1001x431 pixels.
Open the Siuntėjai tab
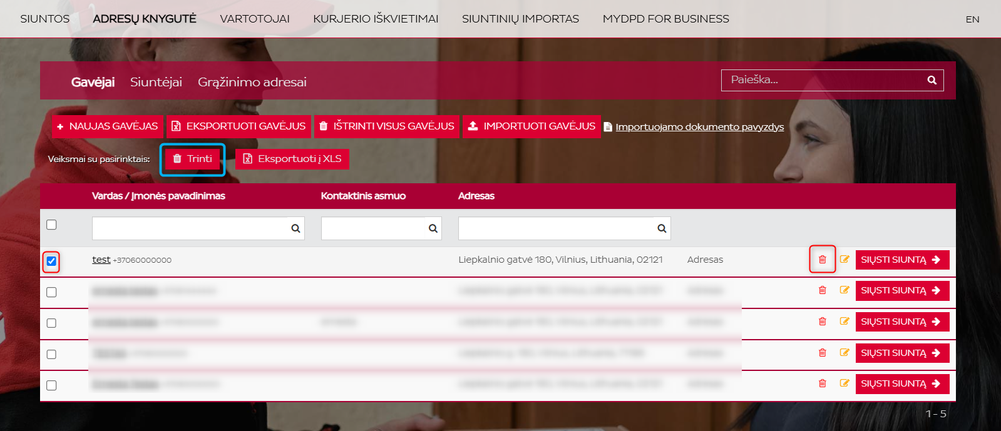(156, 82)
